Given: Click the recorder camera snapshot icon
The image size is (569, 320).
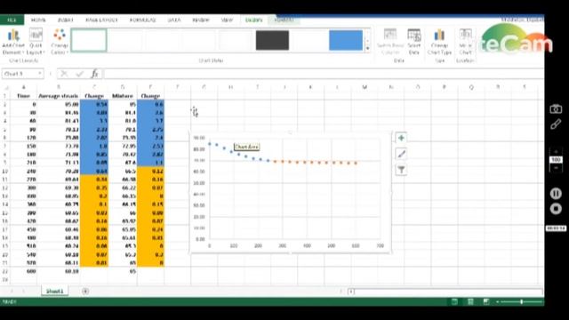Looking at the screenshot, I should tap(556, 108).
